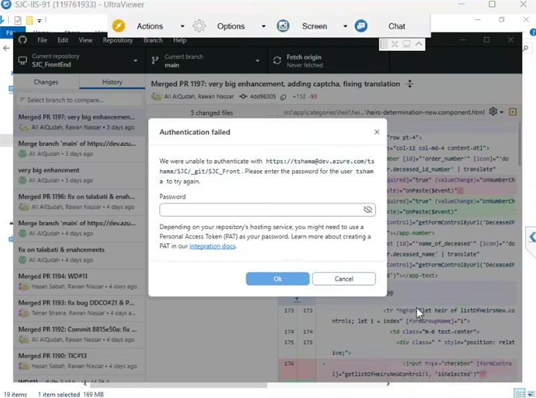536x398 pixels.
Task: Click the UltraViewer Actions lightning icon
Action: [x=119, y=26]
